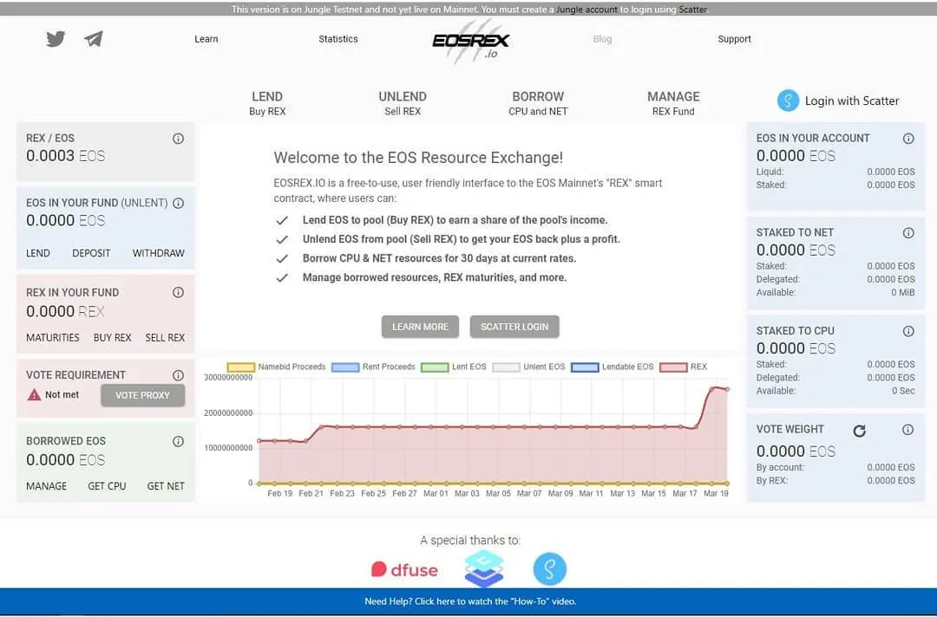Image resolution: width=937 pixels, height=617 pixels.
Task: Click the VOTE PROXY button
Action: click(142, 395)
